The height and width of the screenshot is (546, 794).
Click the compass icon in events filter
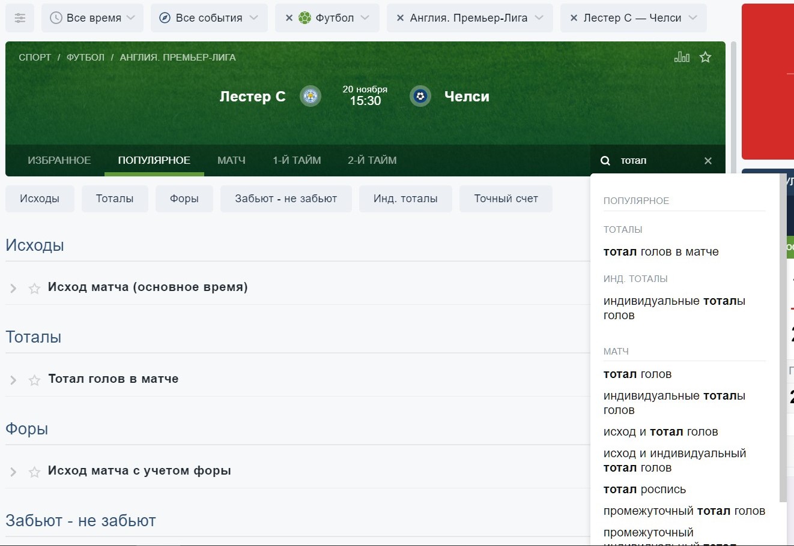[x=165, y=18]
